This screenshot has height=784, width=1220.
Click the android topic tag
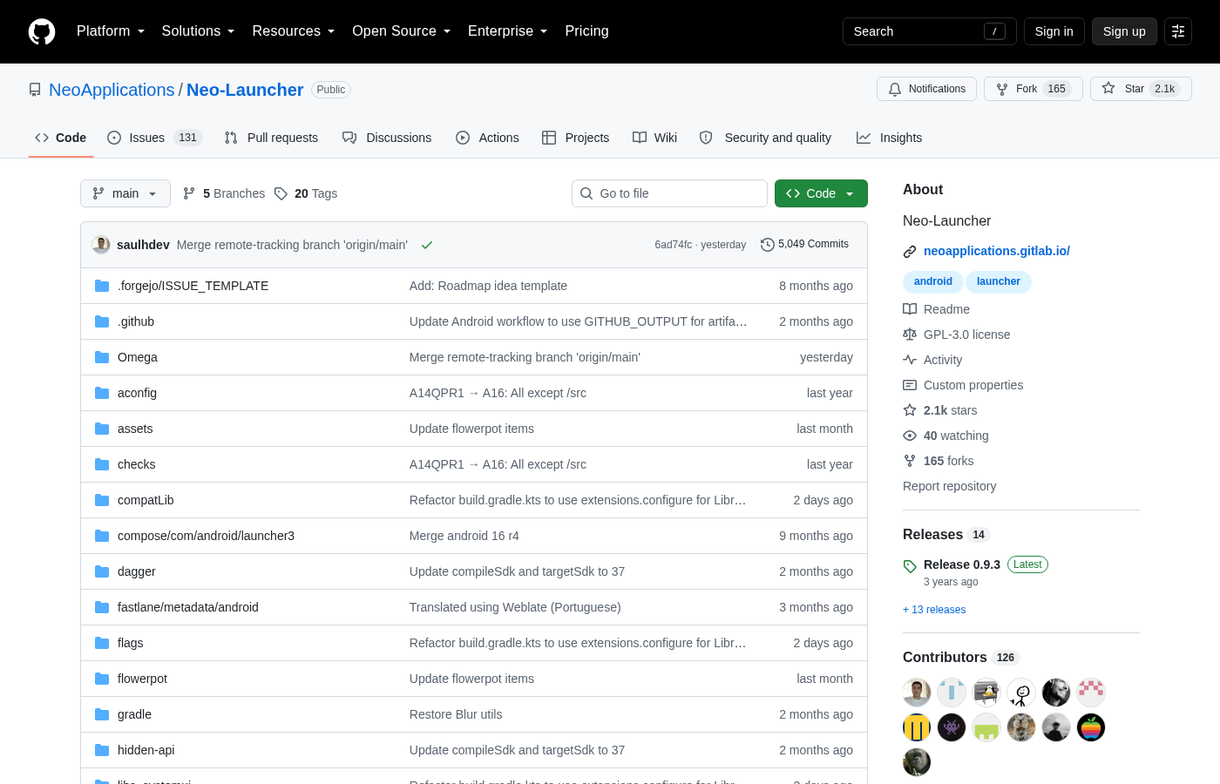(x=933, y=281)
